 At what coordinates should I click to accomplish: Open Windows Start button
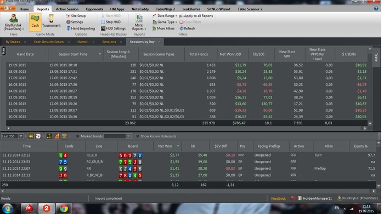click(x=8, y=209)
